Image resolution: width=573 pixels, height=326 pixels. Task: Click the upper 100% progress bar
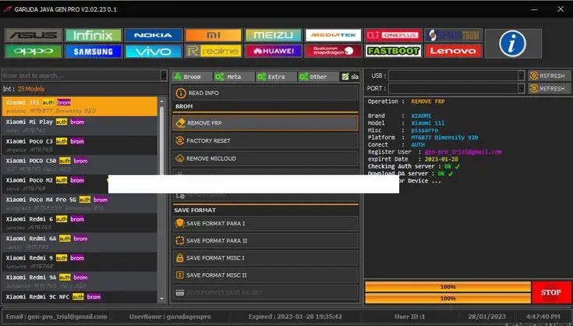pyautogui.click(x=447, y=287)
